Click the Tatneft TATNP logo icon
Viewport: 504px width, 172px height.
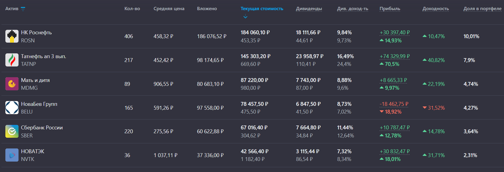[x=12, y=60]
